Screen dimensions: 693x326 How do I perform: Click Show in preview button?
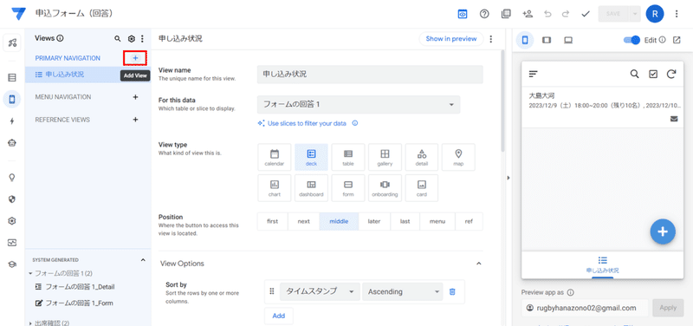click(451, 39)
